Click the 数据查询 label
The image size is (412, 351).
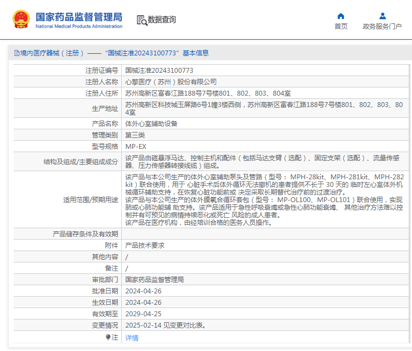point(161,20)
